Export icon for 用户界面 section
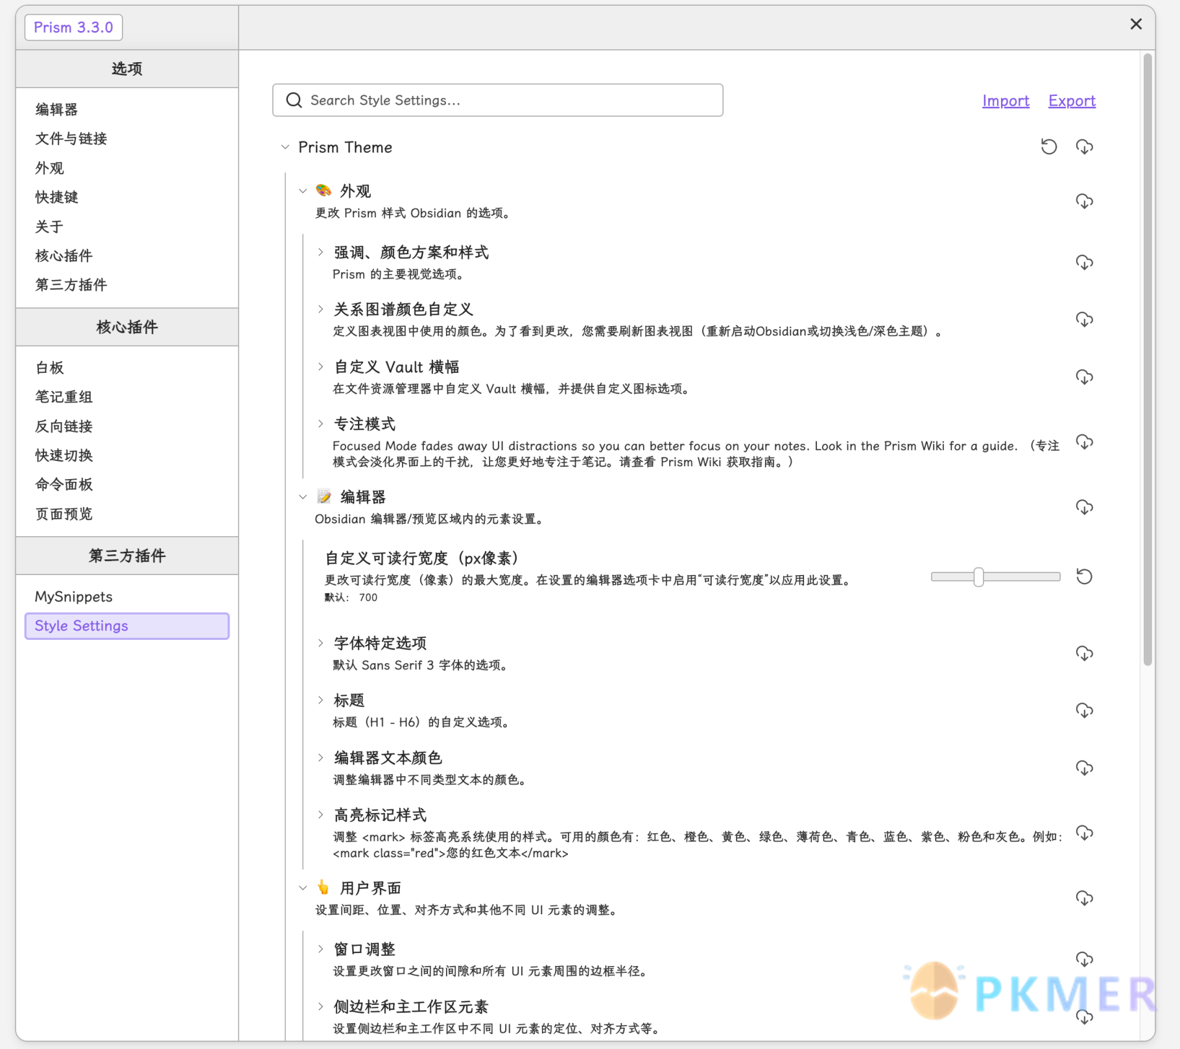 click(x=1084, y=898)
